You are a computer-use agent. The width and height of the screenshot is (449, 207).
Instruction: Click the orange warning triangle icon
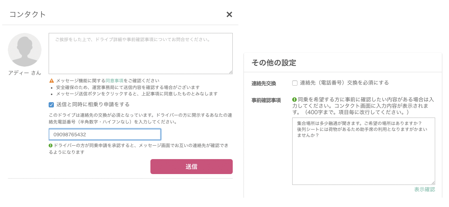pos(51,81)
